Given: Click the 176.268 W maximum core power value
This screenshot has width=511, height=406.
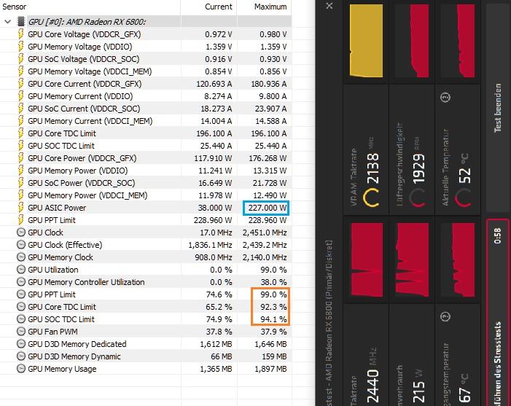Looking at the screenshot, I should coord(268,158).
